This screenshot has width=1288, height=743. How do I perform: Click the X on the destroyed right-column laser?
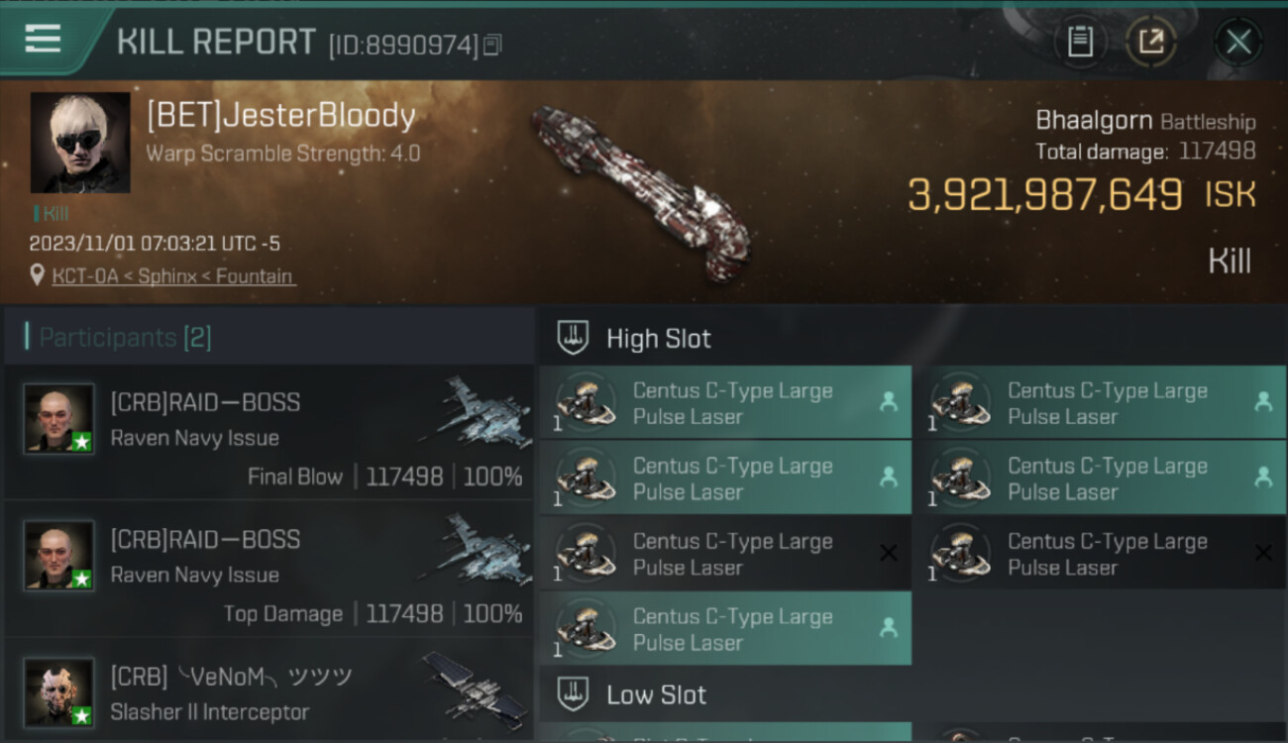pyautogui.click(x=1263, y=553)
